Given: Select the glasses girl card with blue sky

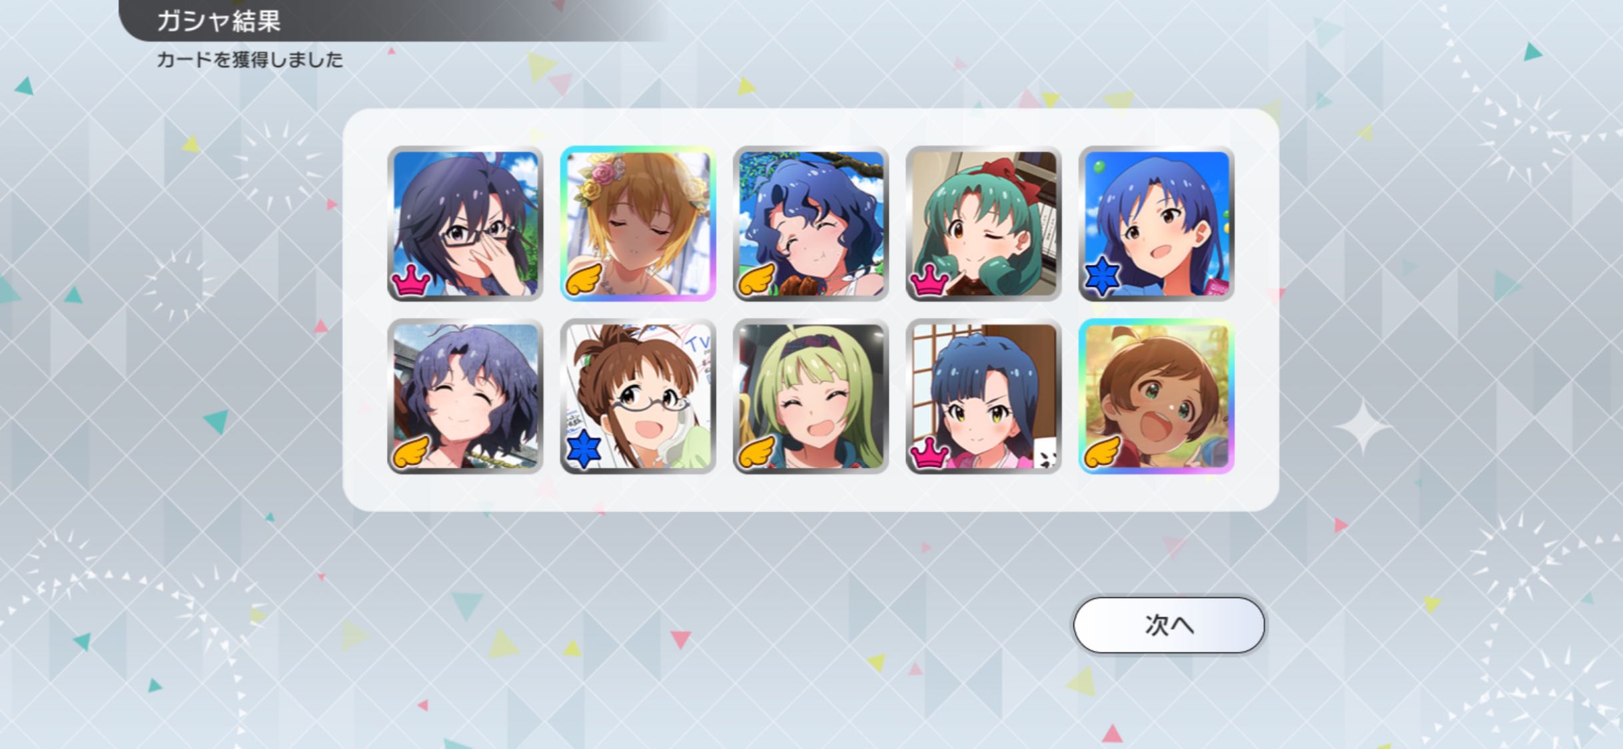Looking at the screenshot, I should (465, 224).
